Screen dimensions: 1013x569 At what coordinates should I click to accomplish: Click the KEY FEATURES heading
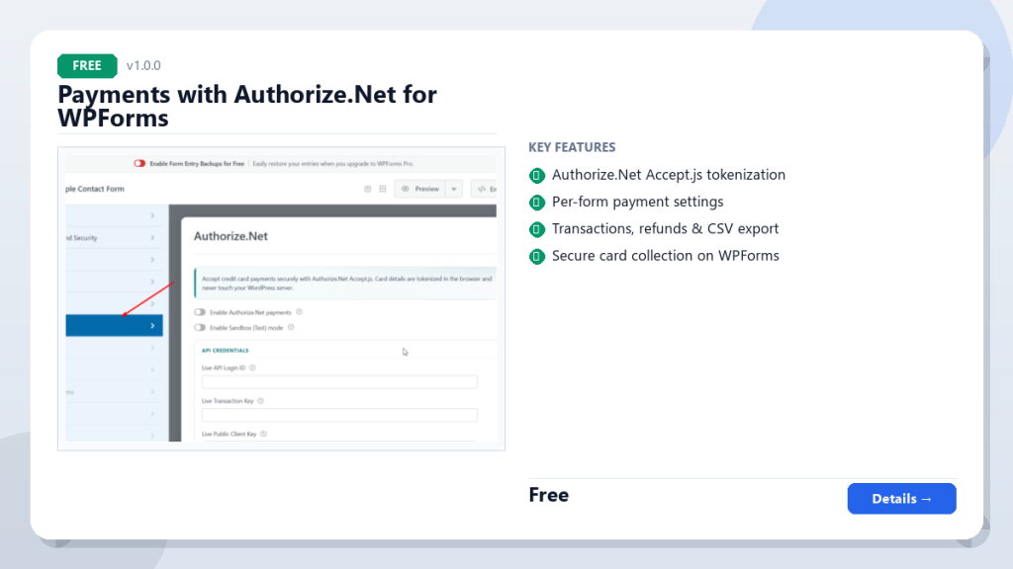(x=572, y=148)
